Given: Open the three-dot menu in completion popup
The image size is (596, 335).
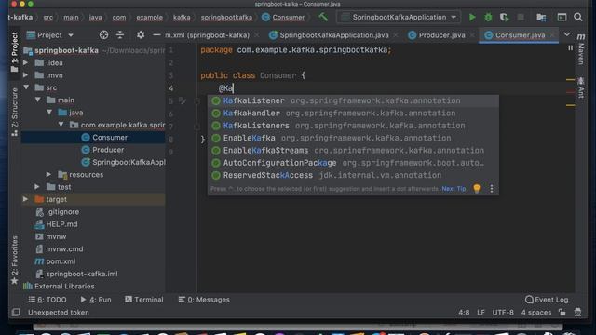Looking at the screenshot, I should (492, 188).
